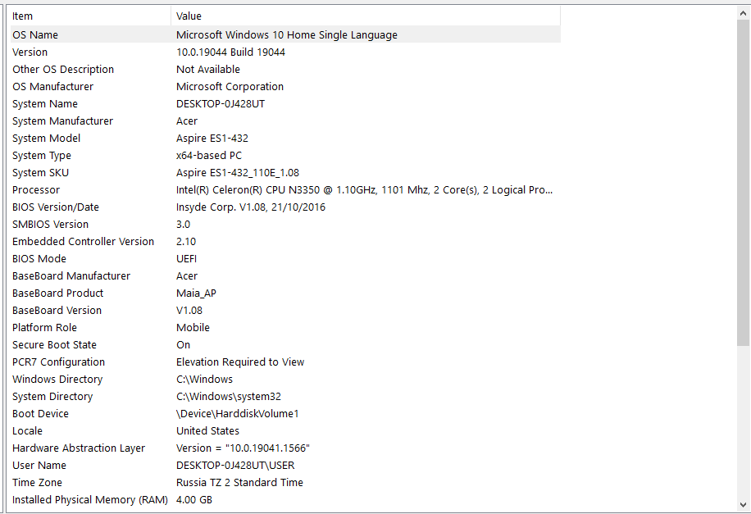Select the Locale row

coord(285,431)
